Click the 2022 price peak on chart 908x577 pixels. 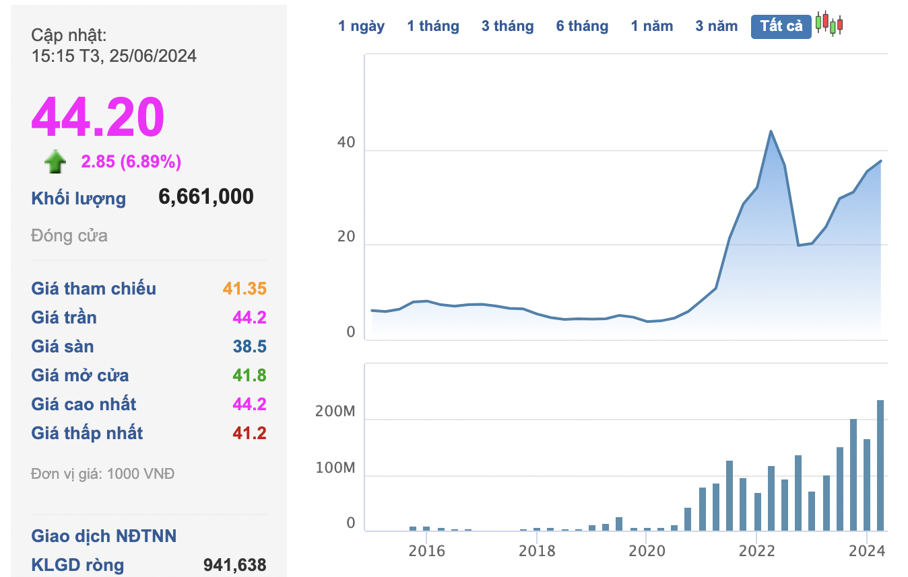(771, 131)
